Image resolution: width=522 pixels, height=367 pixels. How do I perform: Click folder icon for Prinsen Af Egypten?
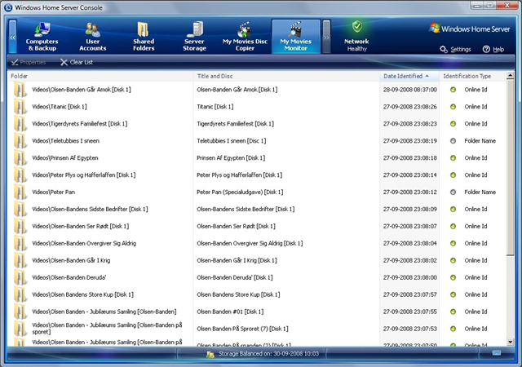pyautogui.click(x=20, y=158)
